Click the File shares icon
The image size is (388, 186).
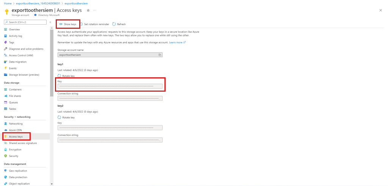click(5, 96)
